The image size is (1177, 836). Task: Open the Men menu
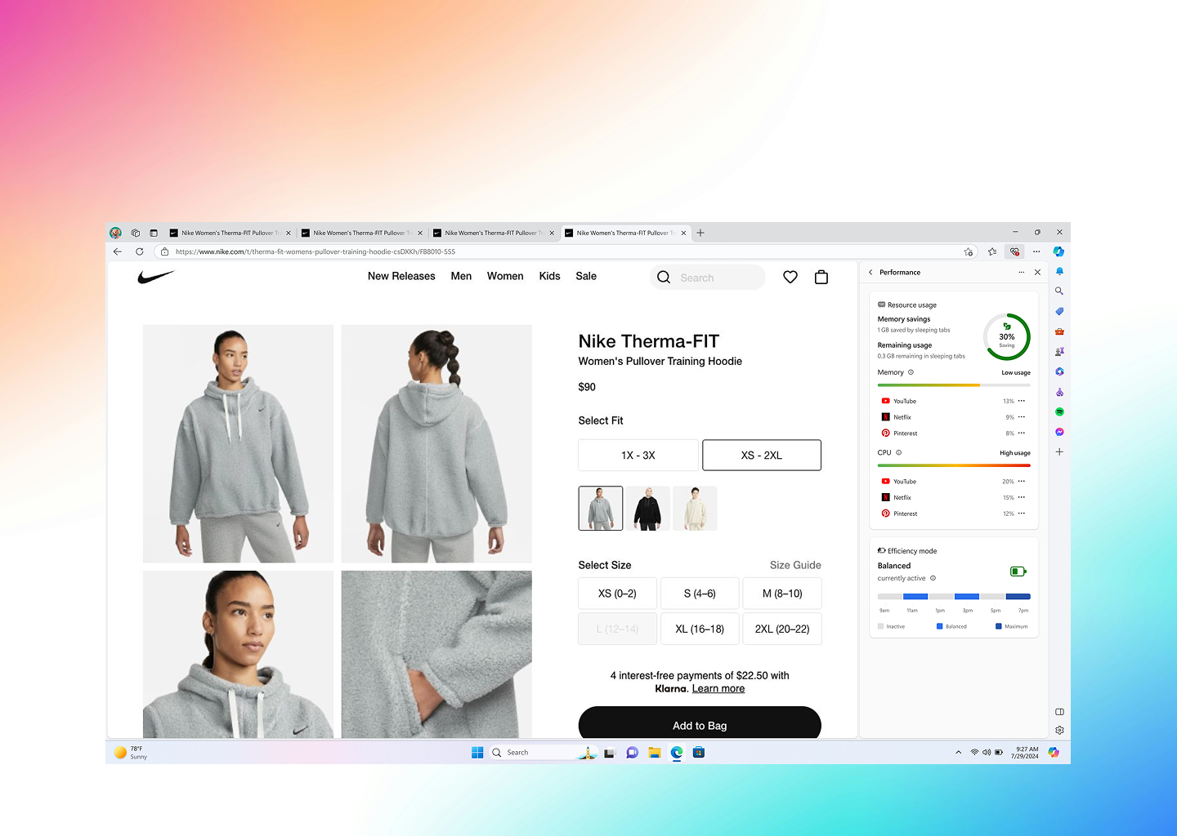coord(461,276)
